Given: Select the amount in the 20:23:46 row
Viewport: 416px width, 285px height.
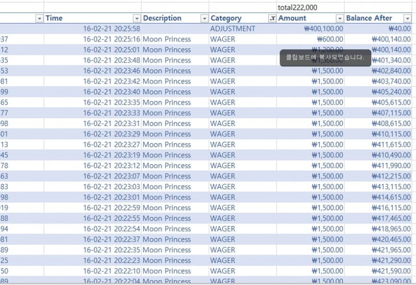Looking at the screenshot, I should [x=310, y=71].
